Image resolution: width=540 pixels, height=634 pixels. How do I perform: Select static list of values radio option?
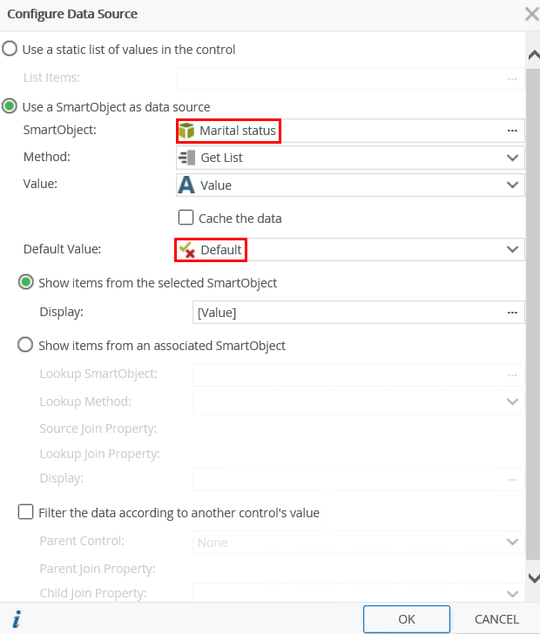(10, 49)
